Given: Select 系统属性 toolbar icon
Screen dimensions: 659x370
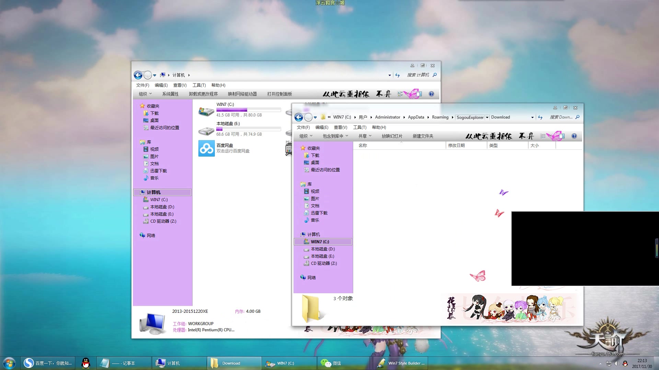Looking at the screenshot, I should coord(171,94).
